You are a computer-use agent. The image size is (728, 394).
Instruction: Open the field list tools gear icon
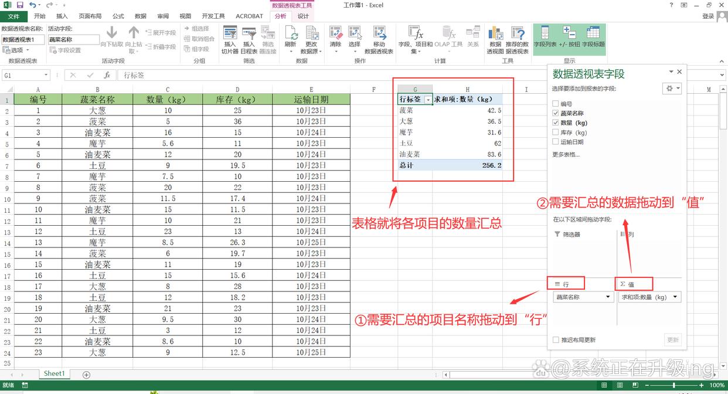669,88
